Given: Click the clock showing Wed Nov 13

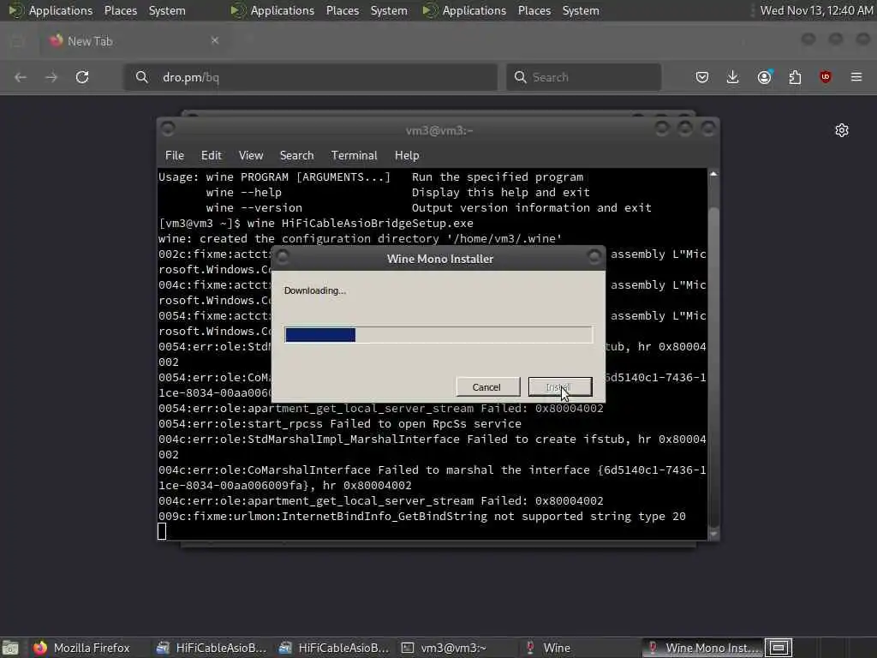Looking at the screenshot, I should [x=816, y=10].
